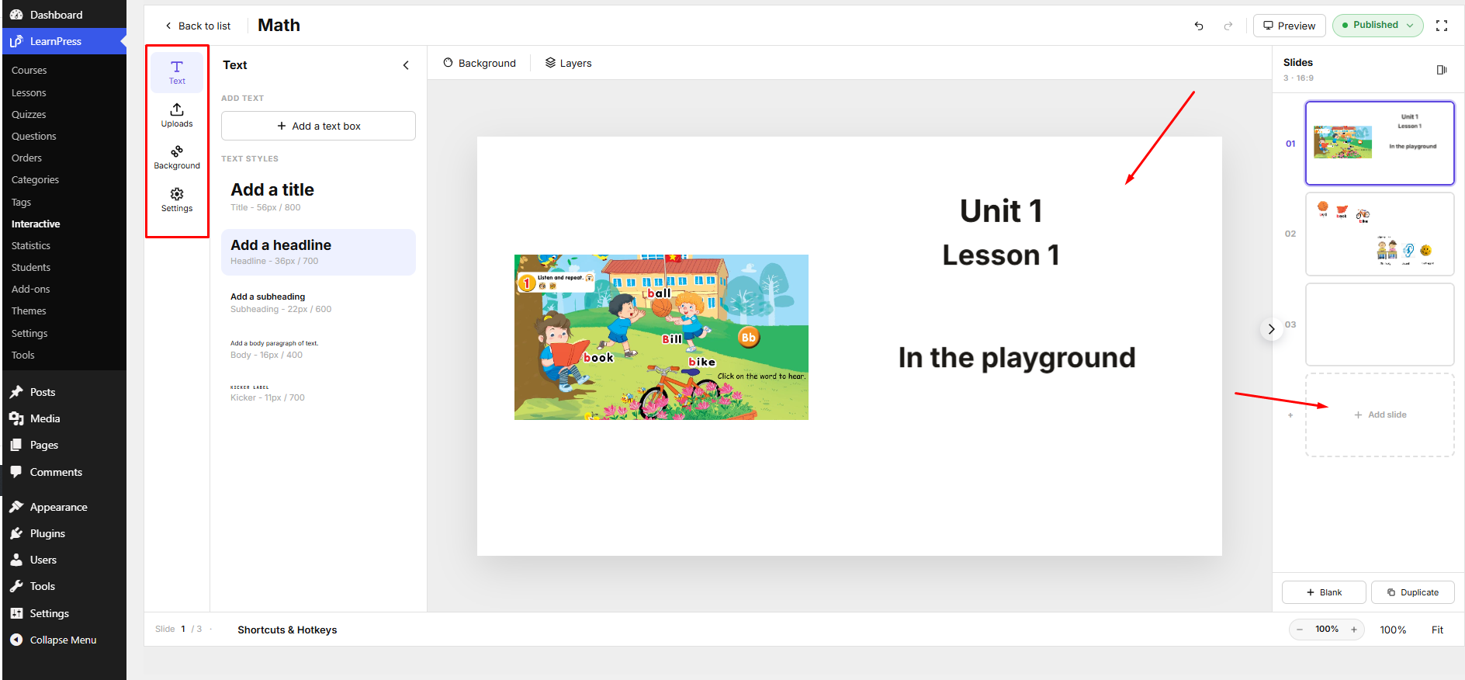Open the Plugins menu
1465x680 pixels.
[x=64, y=533]
